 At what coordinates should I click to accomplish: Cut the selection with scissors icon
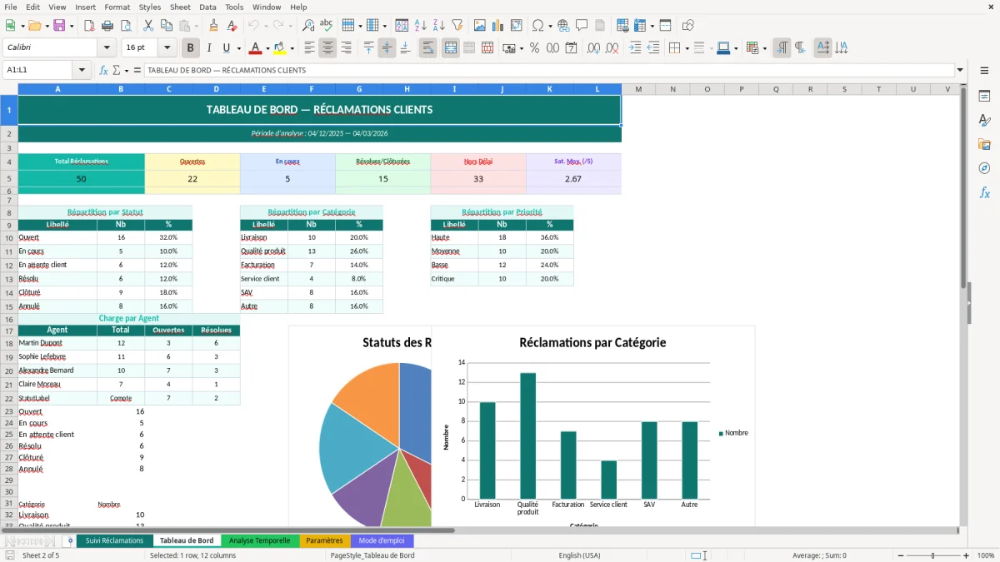coord(148,26)
